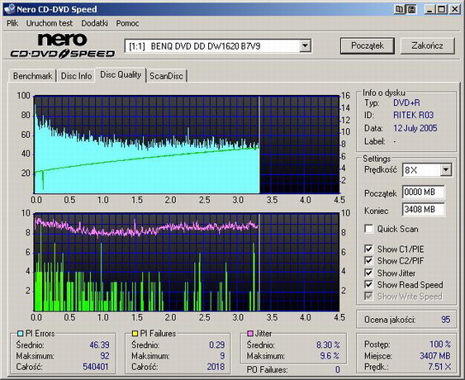Open the Pomoc menu
The width and height of the screenshot is (465, 380).
[127, 23]
